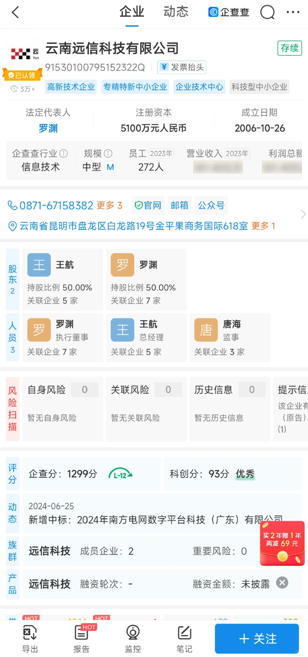Open the red envelope discount promo
Image resolution: width=308 pixels, height=657 pixels.
[282, 543]
